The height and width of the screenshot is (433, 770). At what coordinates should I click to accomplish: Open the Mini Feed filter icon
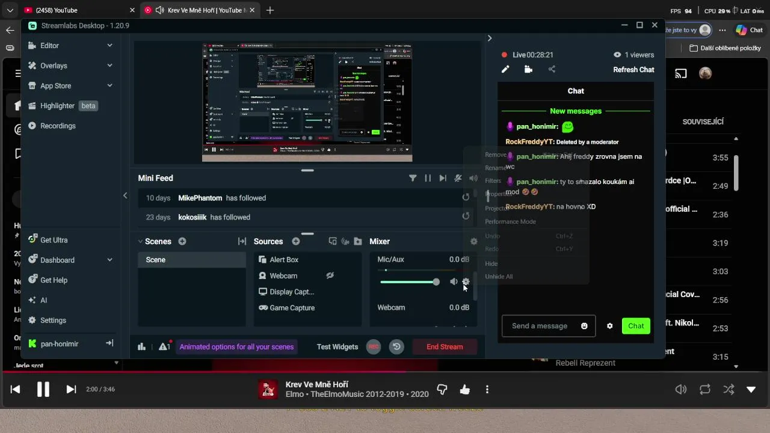pos(413,178)
